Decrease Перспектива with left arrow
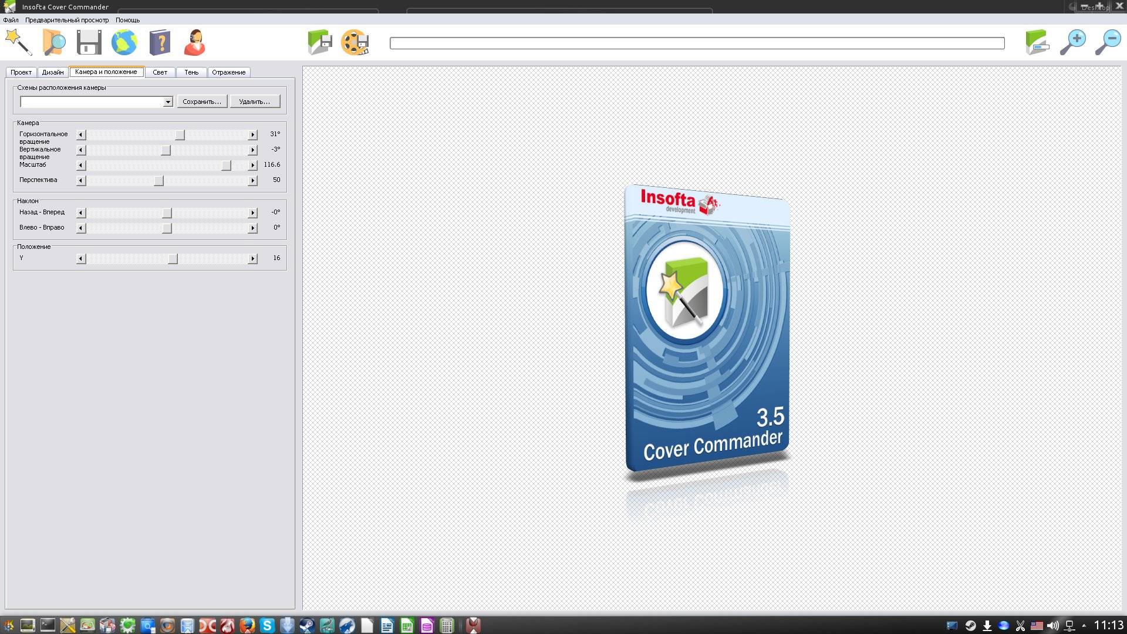 [x=81, y=181]
